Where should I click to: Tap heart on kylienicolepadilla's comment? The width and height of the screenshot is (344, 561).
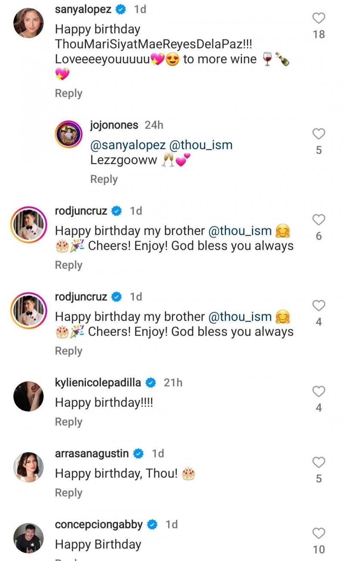point(319,392)
